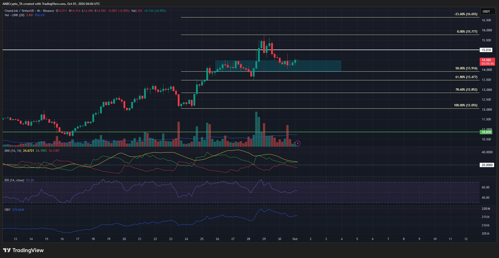Click the OBV value 215.64M
499x258 pixels.
18,210
